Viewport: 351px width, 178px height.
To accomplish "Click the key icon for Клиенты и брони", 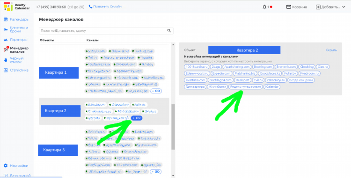I will (6, 29).
